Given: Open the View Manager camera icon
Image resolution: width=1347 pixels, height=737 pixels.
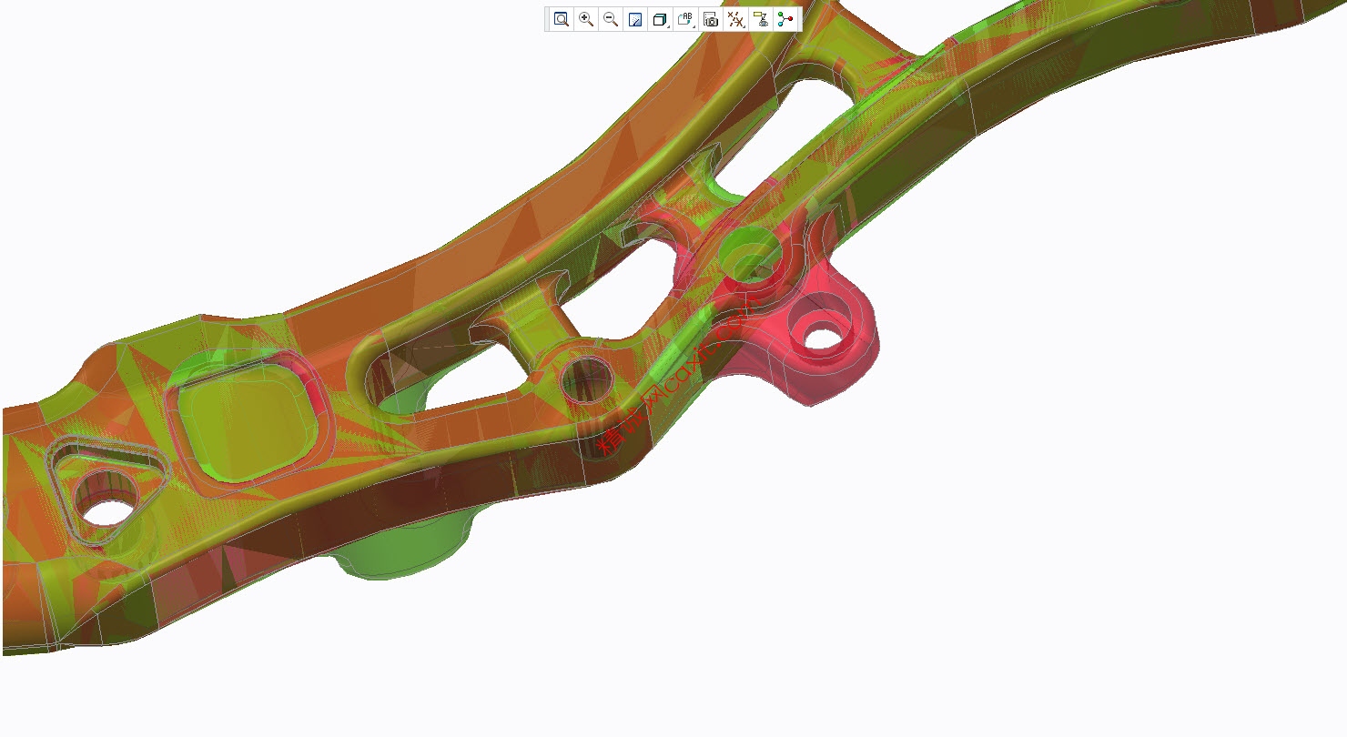Looking at the screenshot, I should pyautogui.click(x=711, y=19).
